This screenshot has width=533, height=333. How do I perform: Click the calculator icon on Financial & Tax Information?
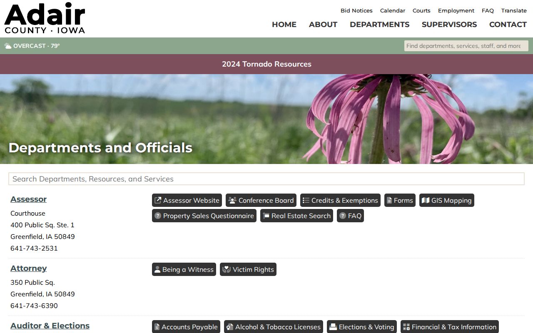(406, 327)
